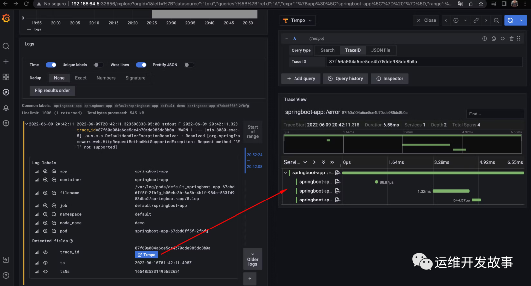Screen dimensions: 531x286
Task: Click the Trace ID input field
Action: coord(424,62)
